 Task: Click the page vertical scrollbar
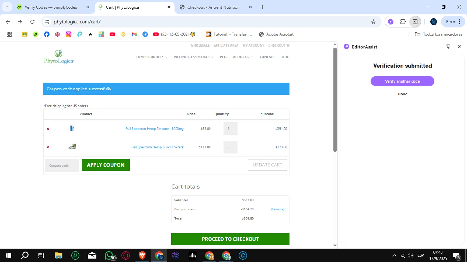[x=335, y=99]
